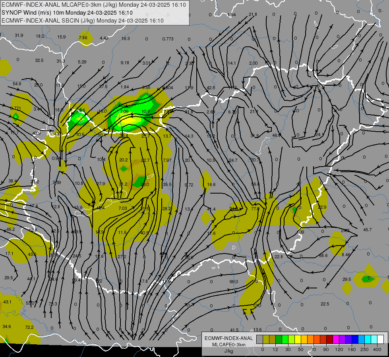Image resolution: width=389 pixels, height=357 pixels.
Task: Click the map value 77.0
Action: pos(255,209)
